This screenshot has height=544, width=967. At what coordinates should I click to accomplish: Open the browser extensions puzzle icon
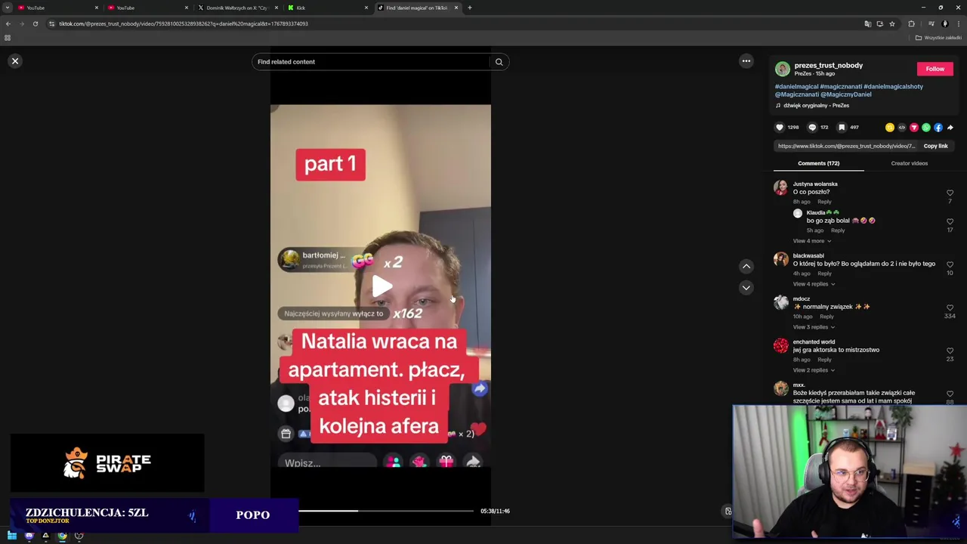coord(911,23)
